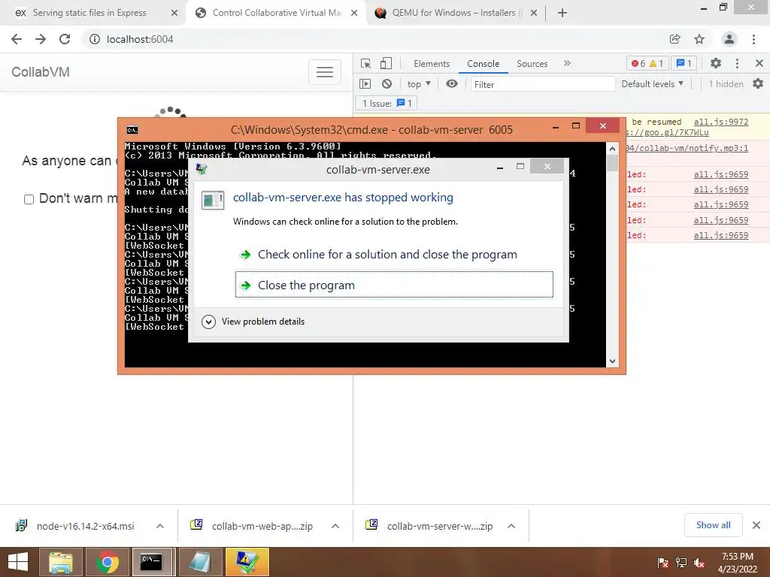Open the 7:53 PM clock in system tray
The width and height of the screenshot is (770, 577).
point(737,562)
